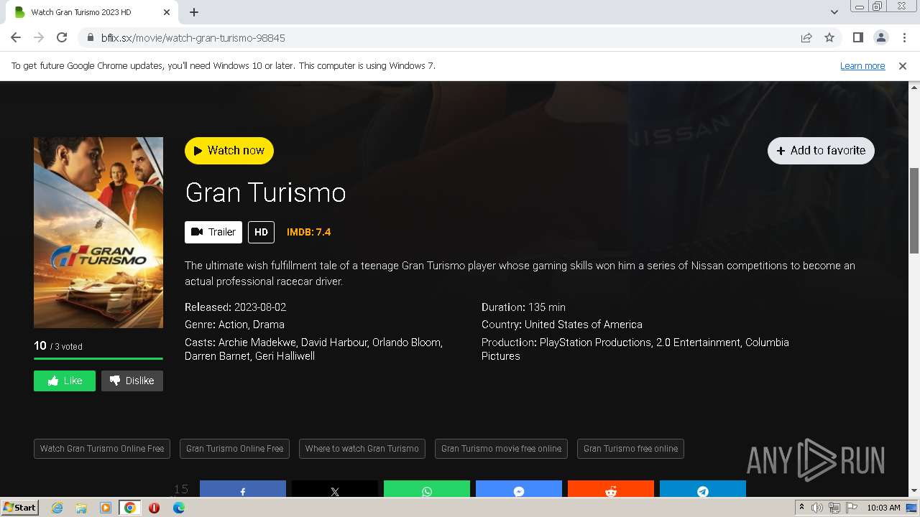Share movie via WhatsApp

pyautogui.click(x=427, y=490)
